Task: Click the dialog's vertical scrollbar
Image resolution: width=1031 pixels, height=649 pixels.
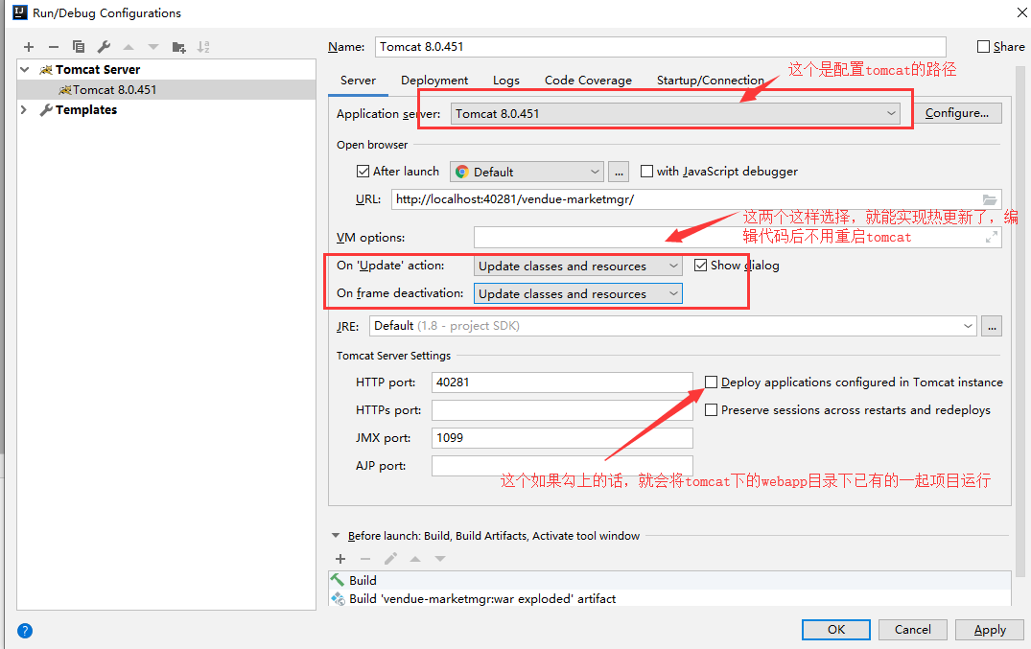Action: click(x=1020, y=321)
